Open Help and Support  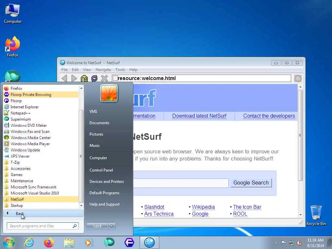pos(104,204)
